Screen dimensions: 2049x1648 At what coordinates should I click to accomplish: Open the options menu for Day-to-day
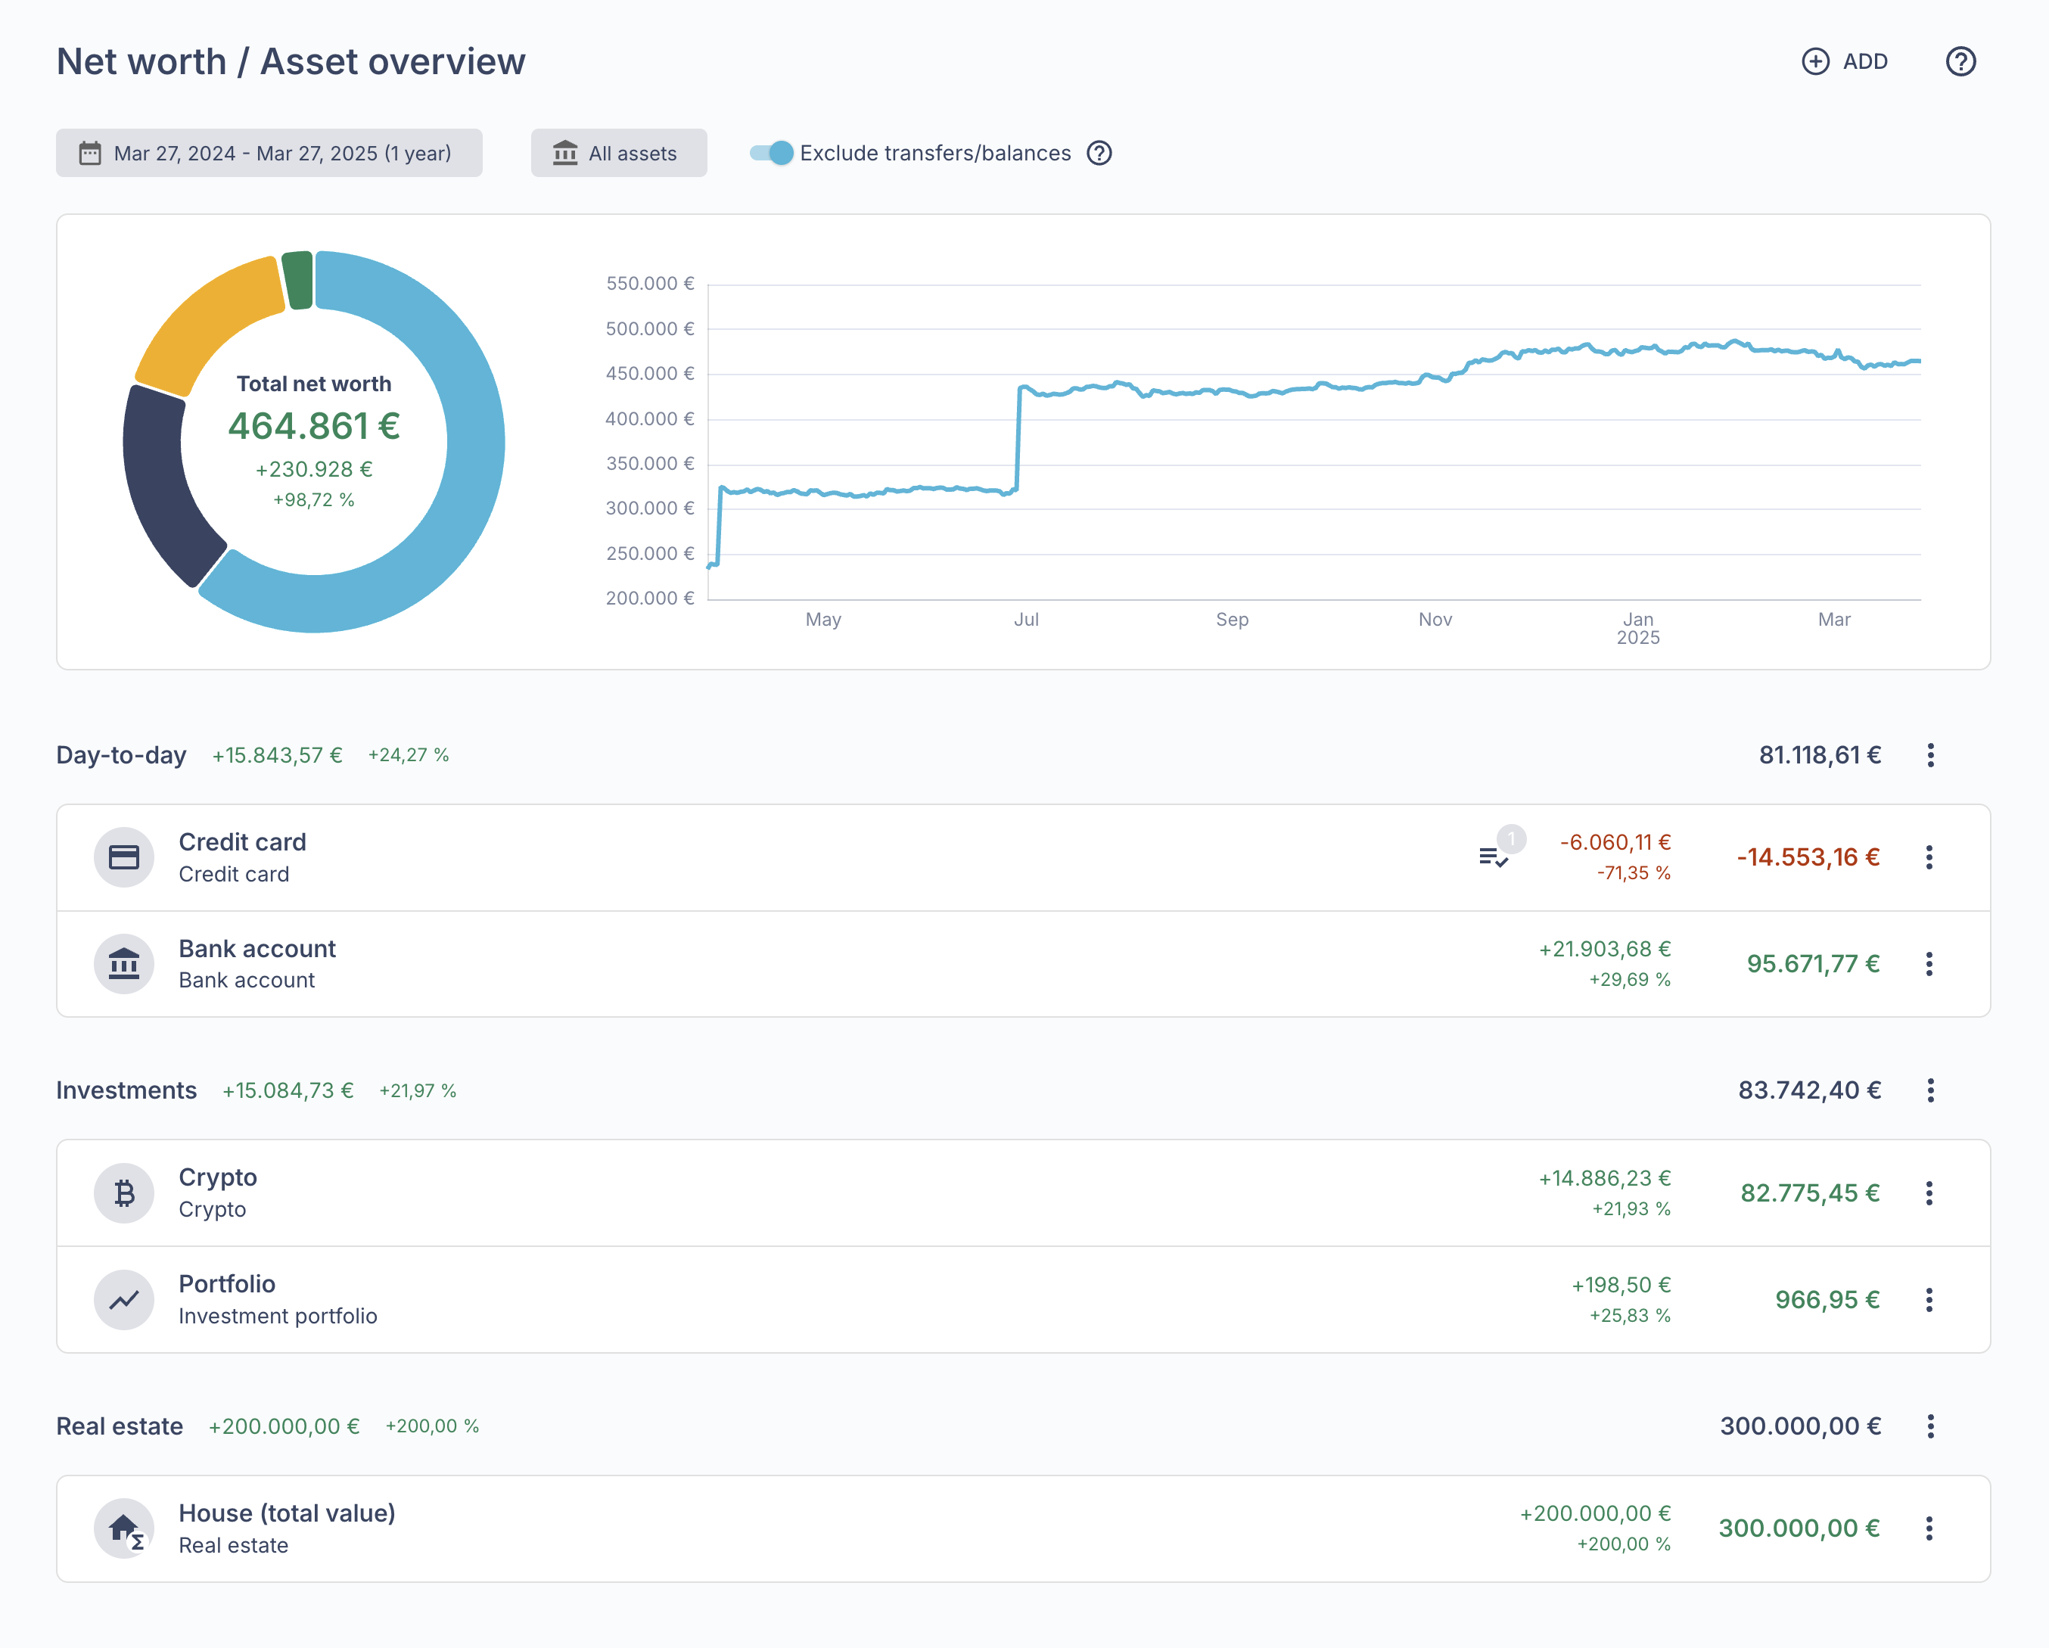(x=1931, y=756)
